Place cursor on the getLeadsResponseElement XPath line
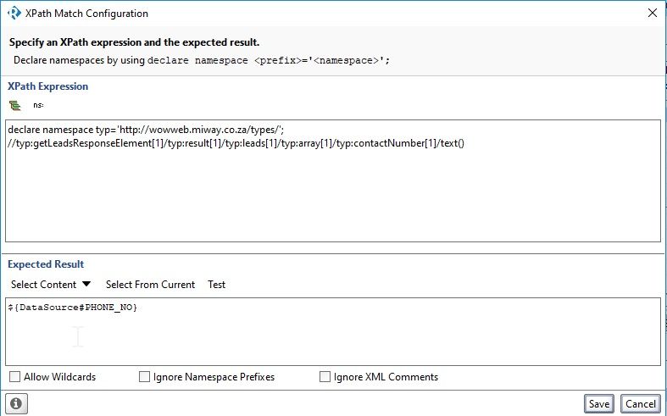The width and height of the screenshot is (667, 416). click(x=236, y=143)
